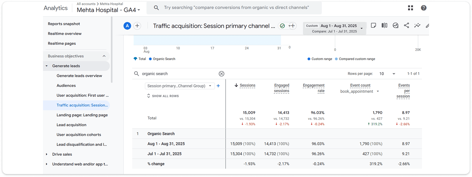472x177 pixels.
Task: Expand Understand web and/or app traffic section
Action: pos(47,164)
